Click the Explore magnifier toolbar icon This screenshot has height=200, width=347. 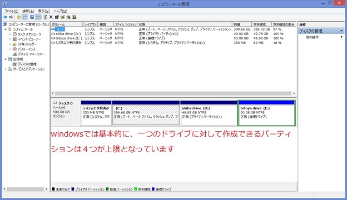tap(68, 17)
